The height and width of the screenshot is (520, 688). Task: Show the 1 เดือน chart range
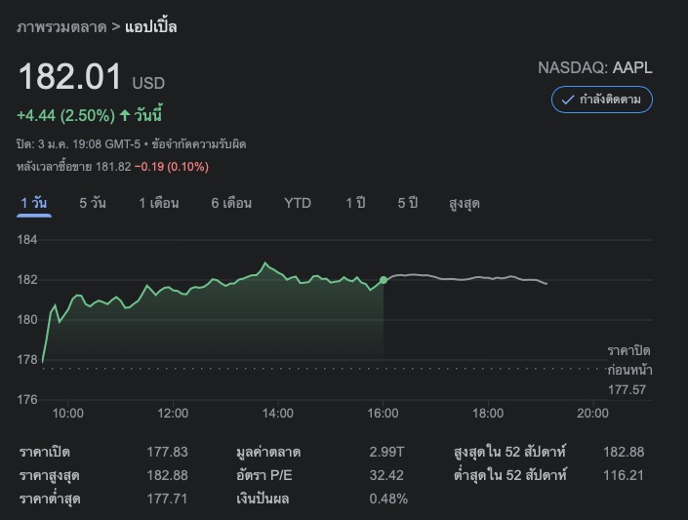(158, 203)
